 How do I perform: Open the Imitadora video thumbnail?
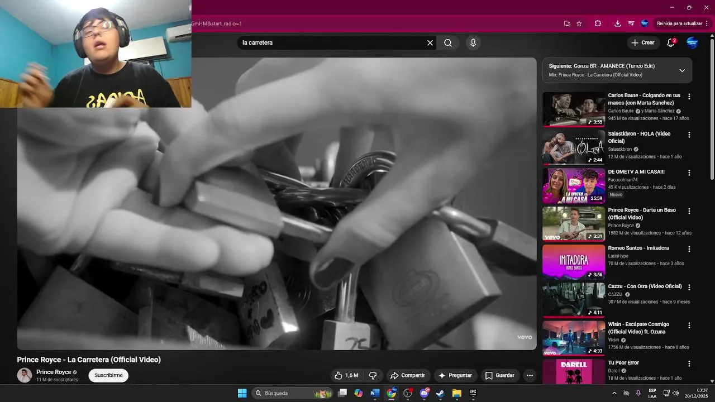point(574,262)
